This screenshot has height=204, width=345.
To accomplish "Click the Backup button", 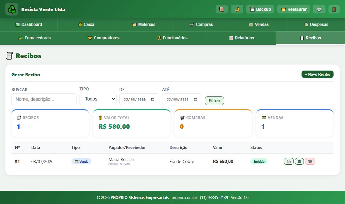I will (x=260, y=9).
